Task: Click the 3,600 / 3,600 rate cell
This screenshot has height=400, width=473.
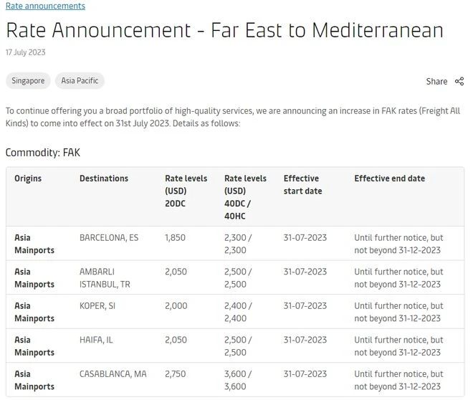Action: [x=238, y=380]
